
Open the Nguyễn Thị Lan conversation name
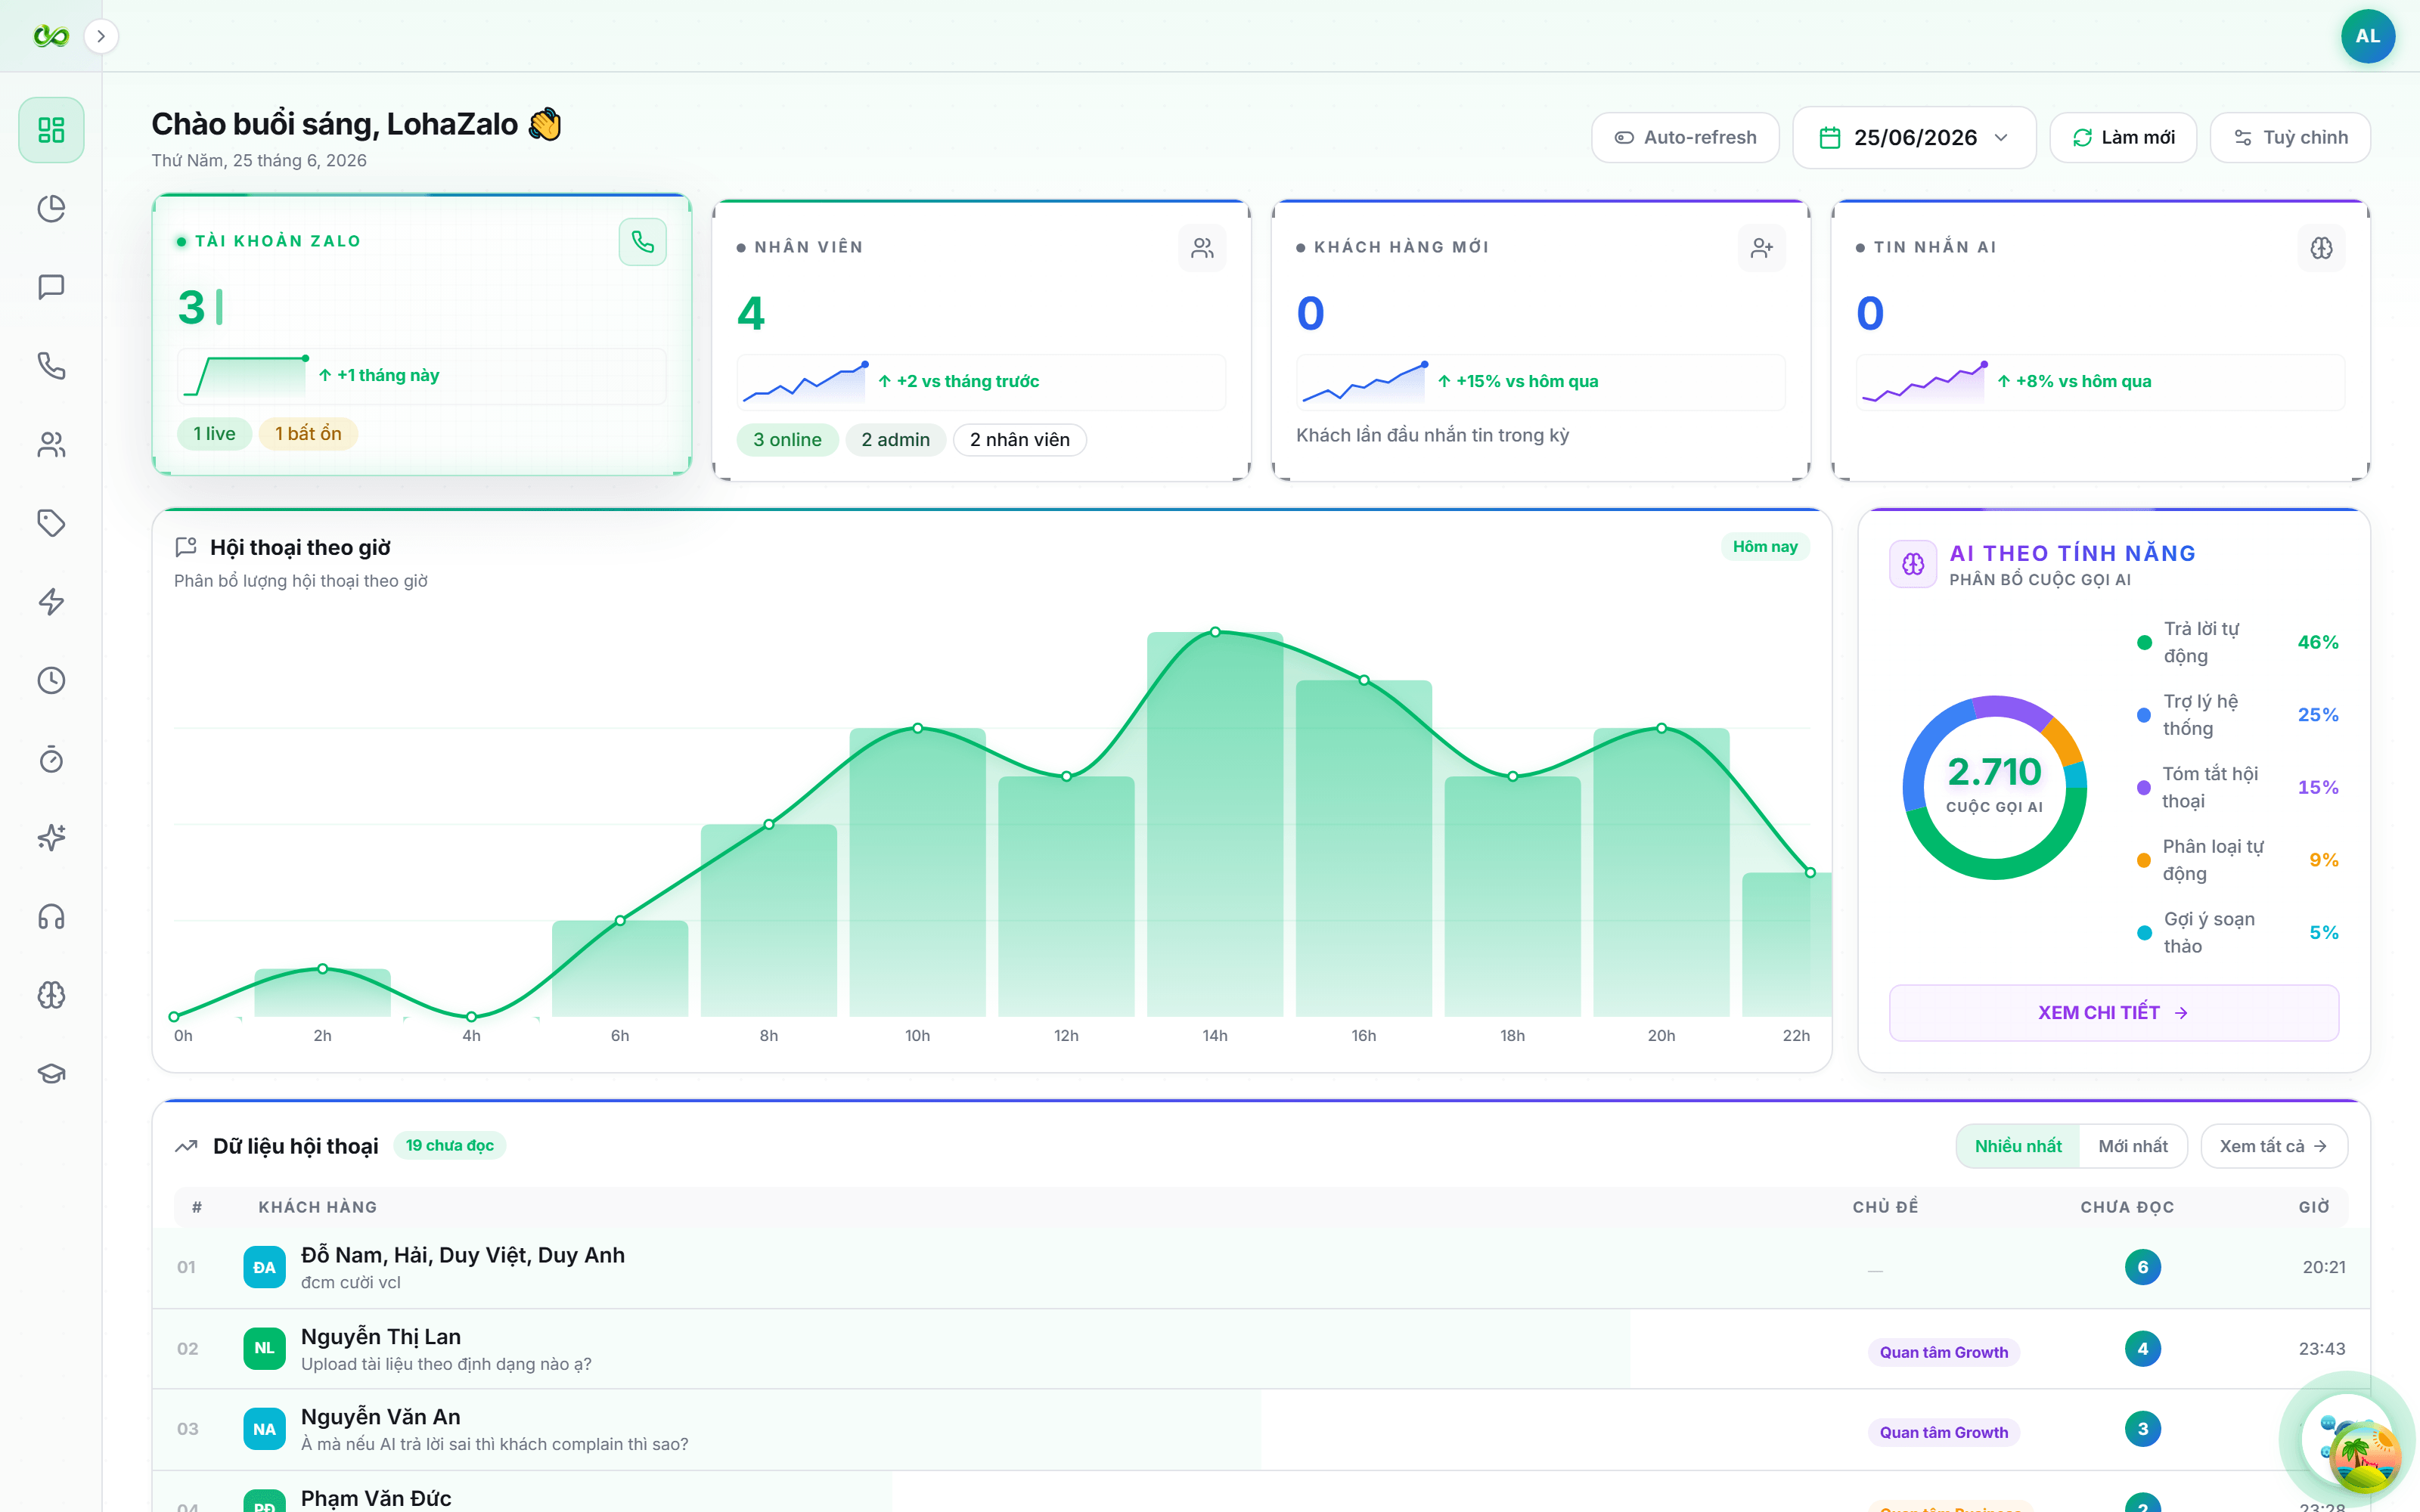[381, 1337]
